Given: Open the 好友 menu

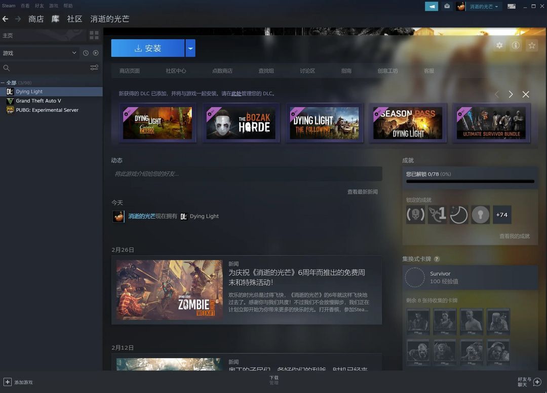Looking at the screenshot, I should tap(40, 6).
